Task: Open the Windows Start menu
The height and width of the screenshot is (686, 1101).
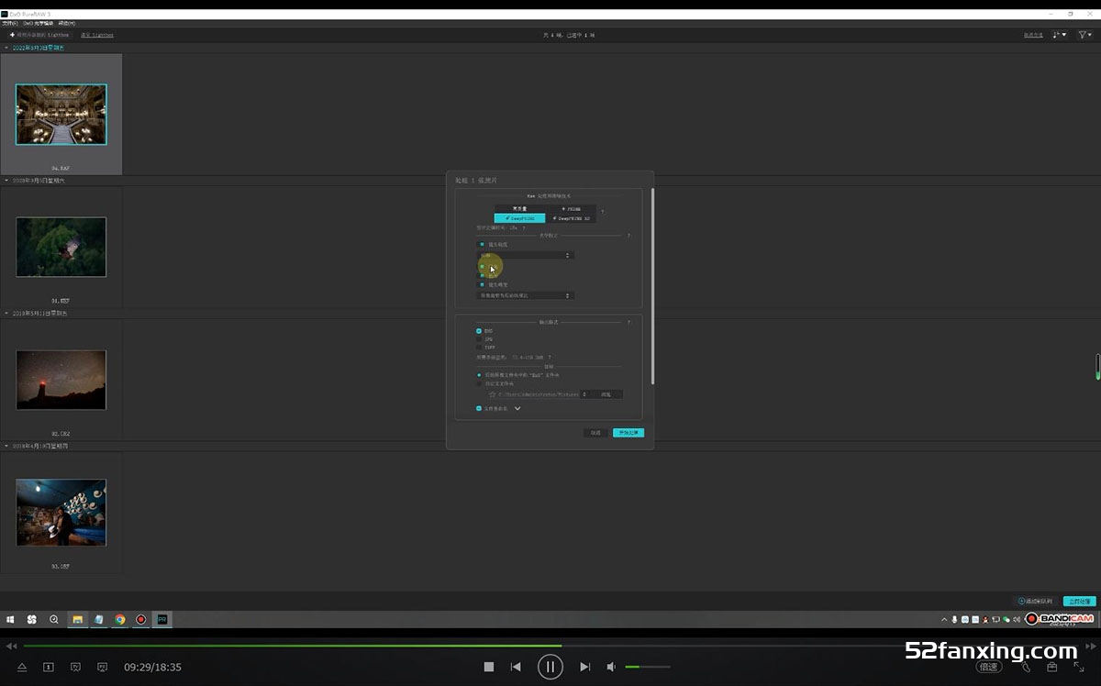Action: coord(10,619)
